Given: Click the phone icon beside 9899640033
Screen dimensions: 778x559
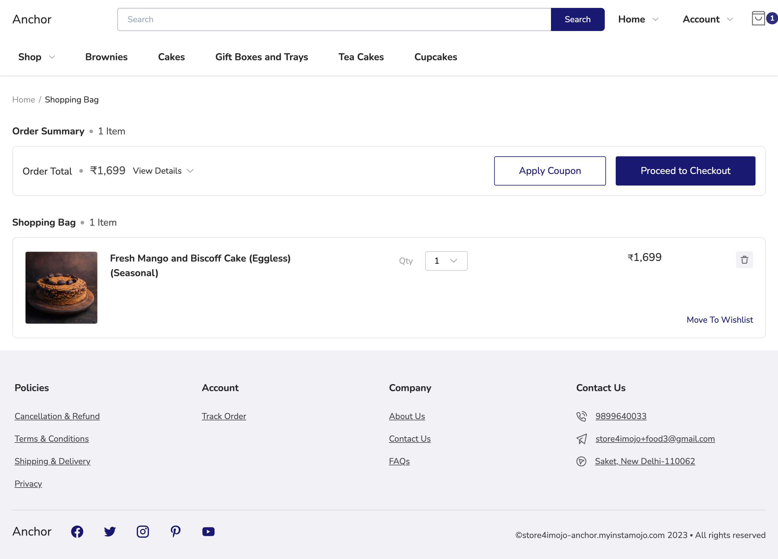Looking at the screenshot, I should (581, 416).
